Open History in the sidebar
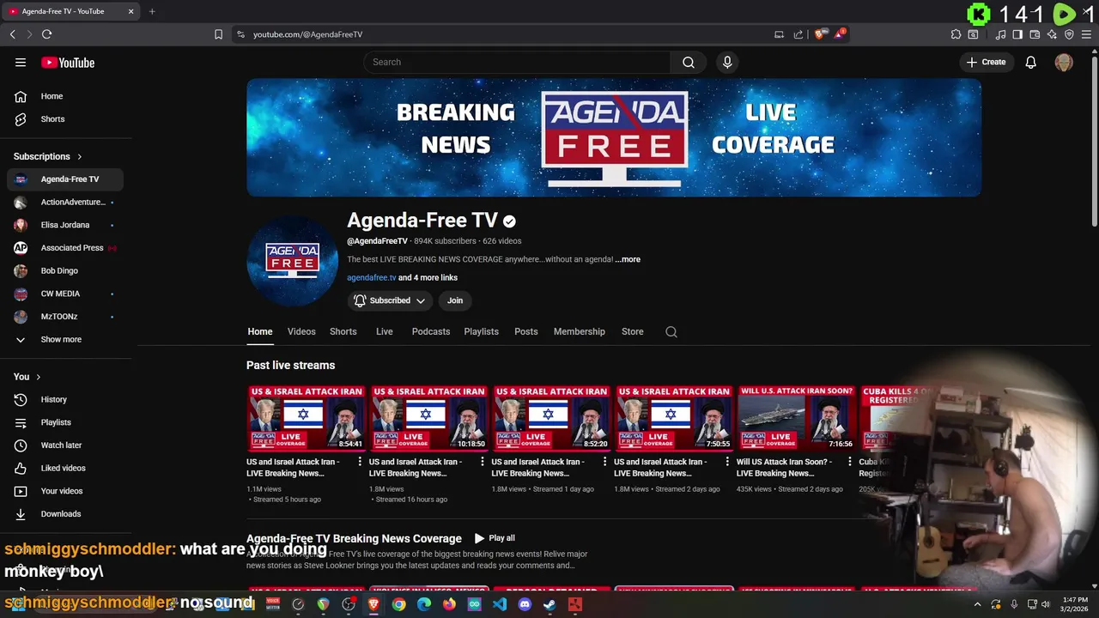Viewport: 1099px width, 618px height. (x=66, y=399)
